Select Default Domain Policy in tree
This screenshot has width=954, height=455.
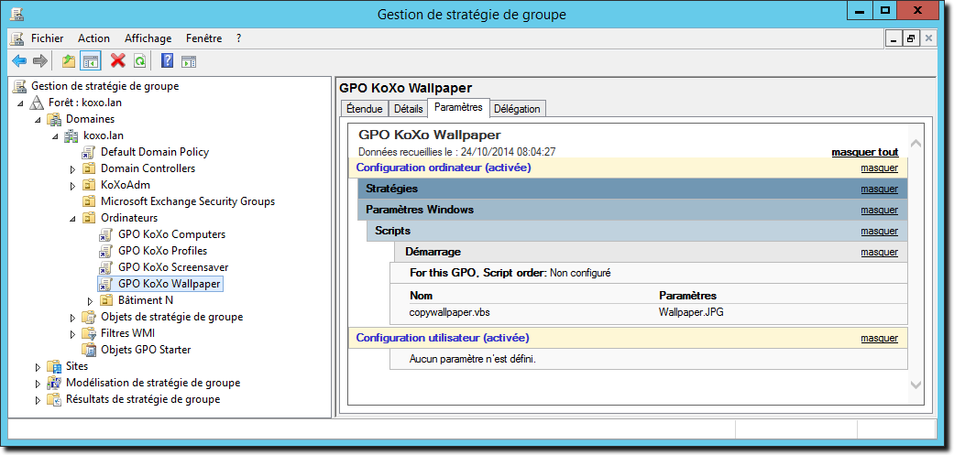point(155,152)
